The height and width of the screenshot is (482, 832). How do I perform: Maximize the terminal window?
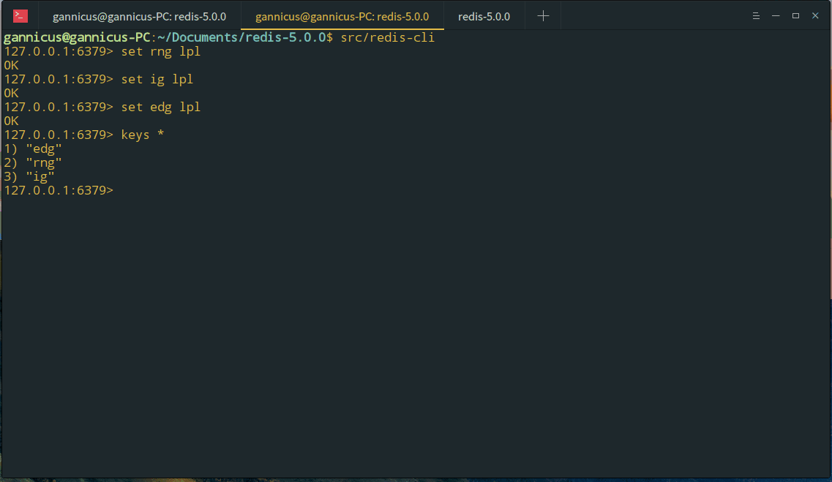coord(795,16)
